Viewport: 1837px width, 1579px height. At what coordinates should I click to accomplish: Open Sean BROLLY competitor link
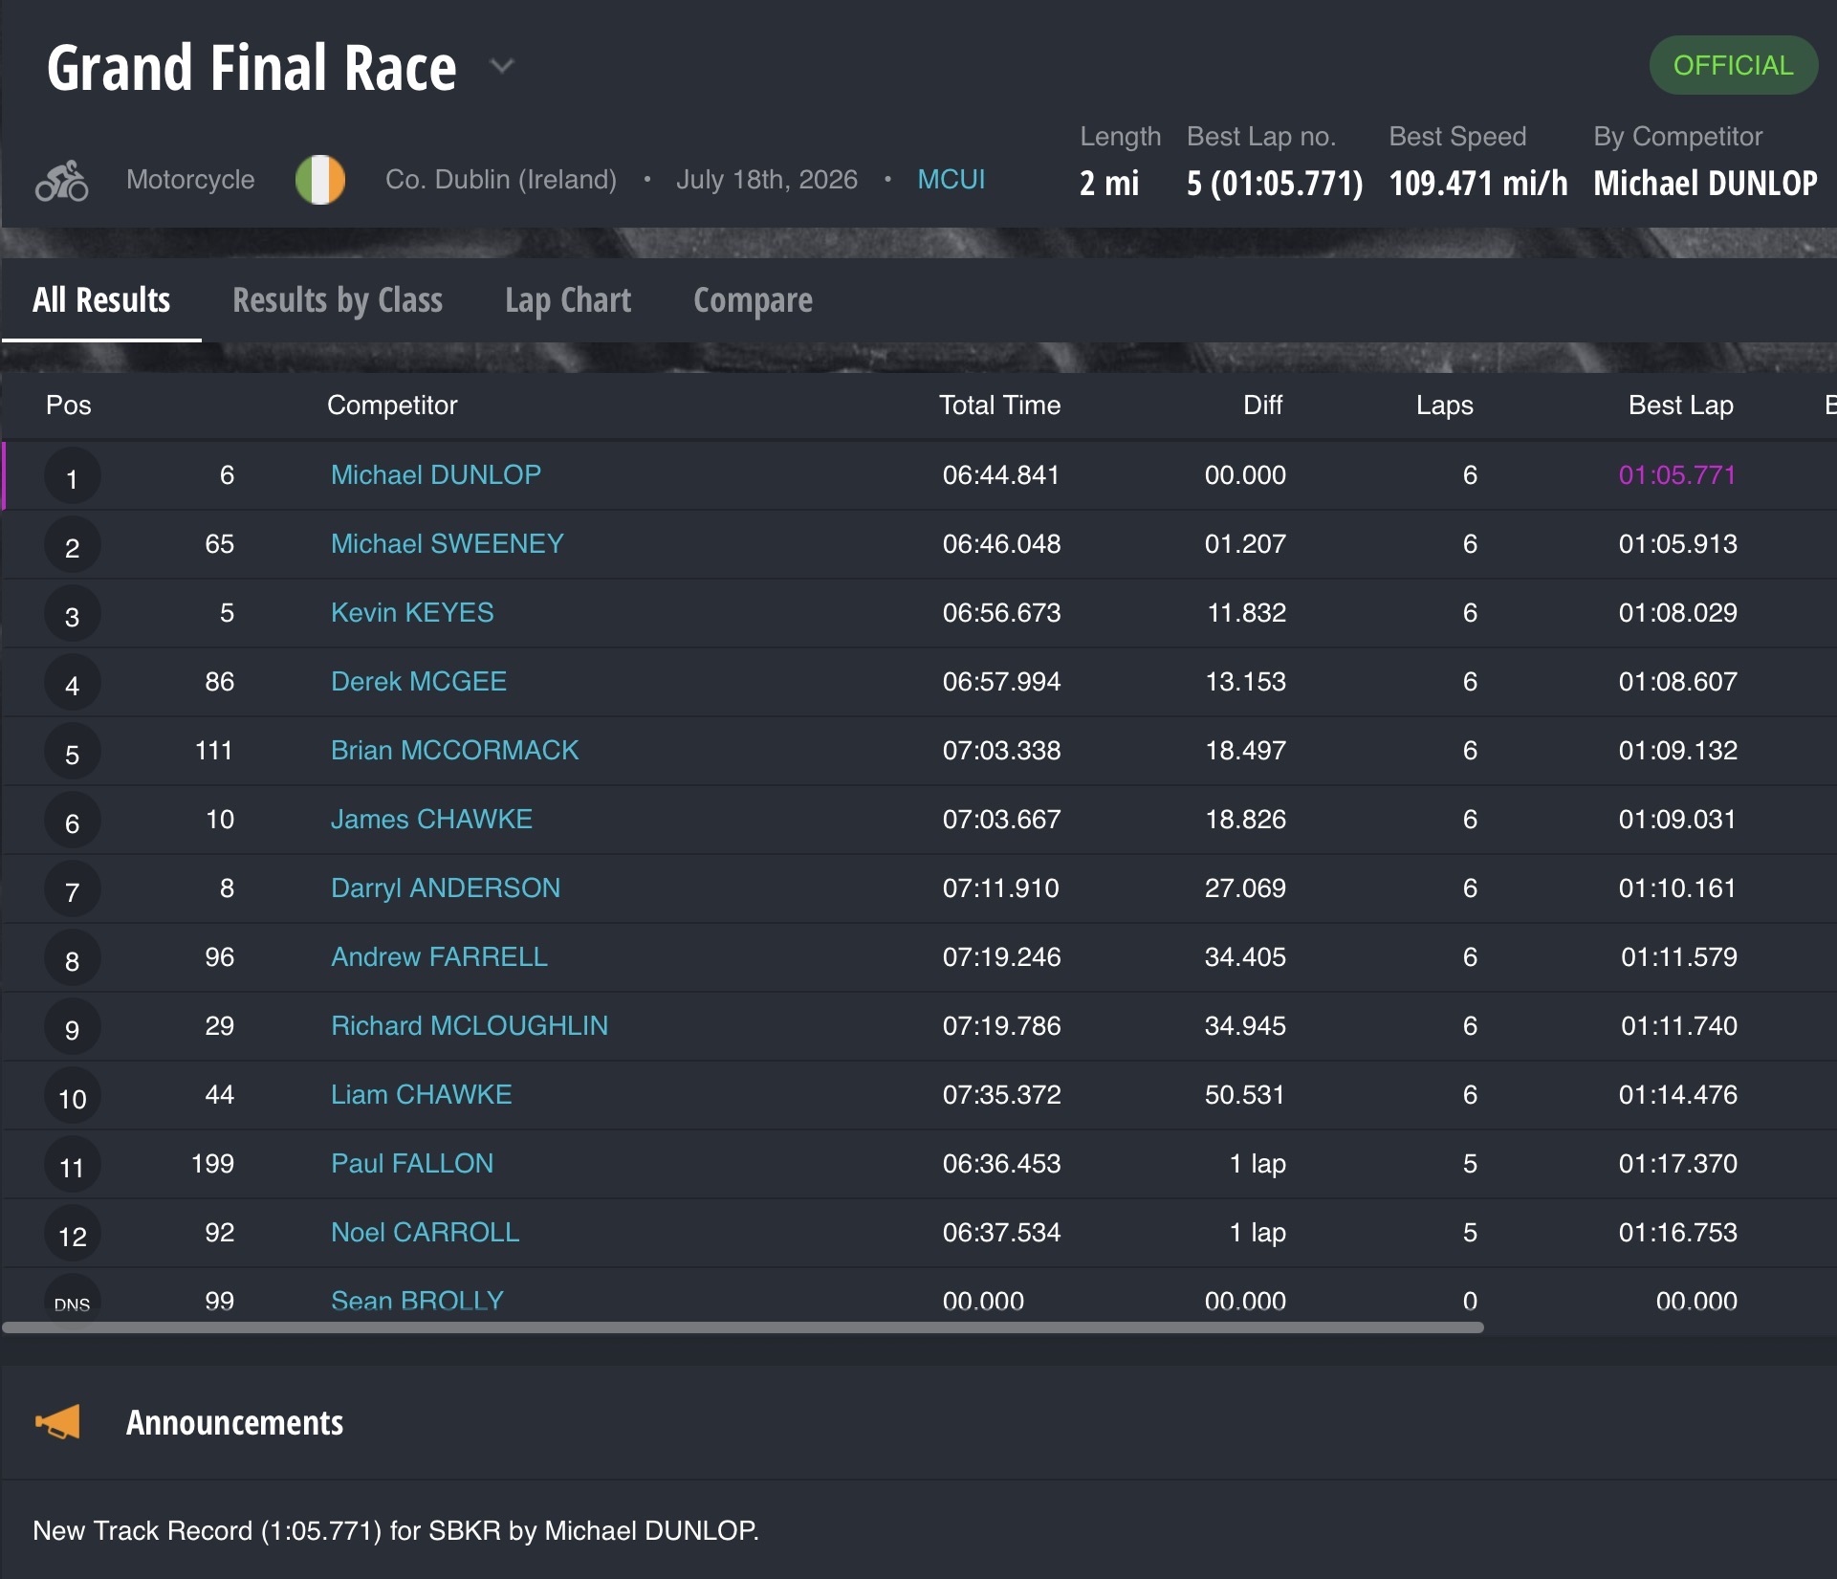point(417,1301)
